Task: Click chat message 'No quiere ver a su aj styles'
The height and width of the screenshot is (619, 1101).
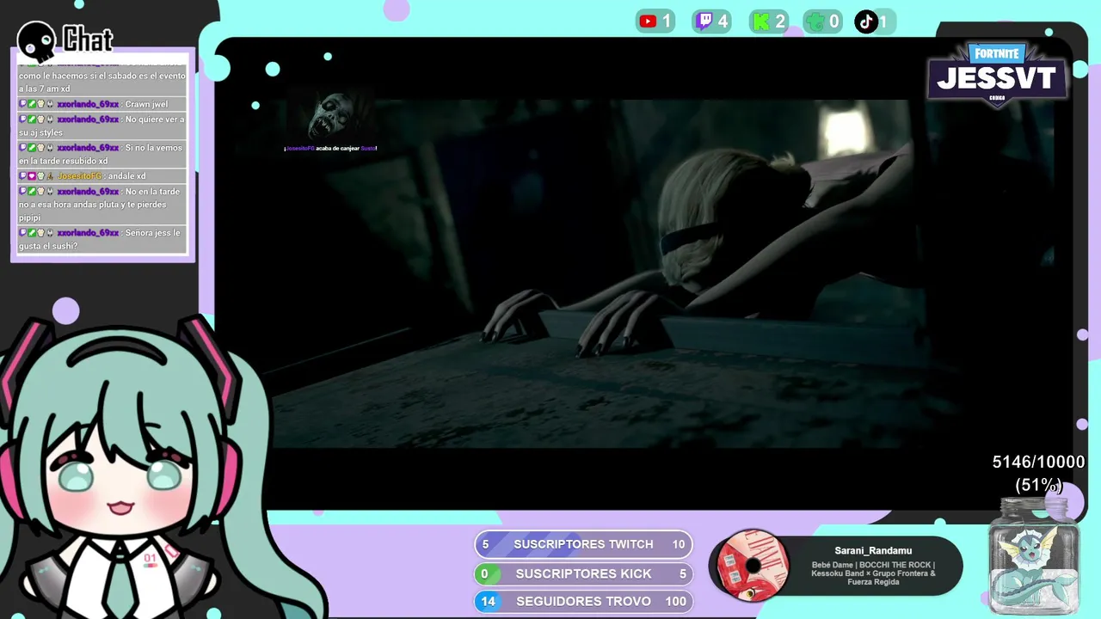Action: pos(102,126)
